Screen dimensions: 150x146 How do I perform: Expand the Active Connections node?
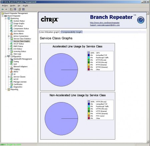tap(9, 36)
